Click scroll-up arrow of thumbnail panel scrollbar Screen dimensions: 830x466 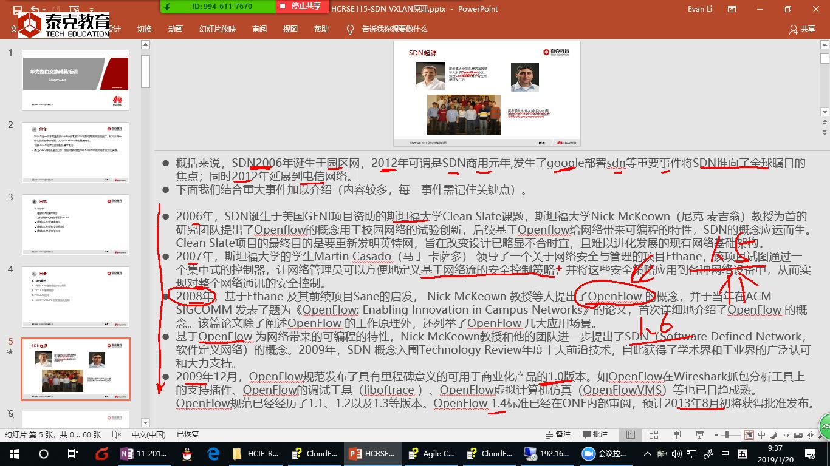[x=145, y=44]
